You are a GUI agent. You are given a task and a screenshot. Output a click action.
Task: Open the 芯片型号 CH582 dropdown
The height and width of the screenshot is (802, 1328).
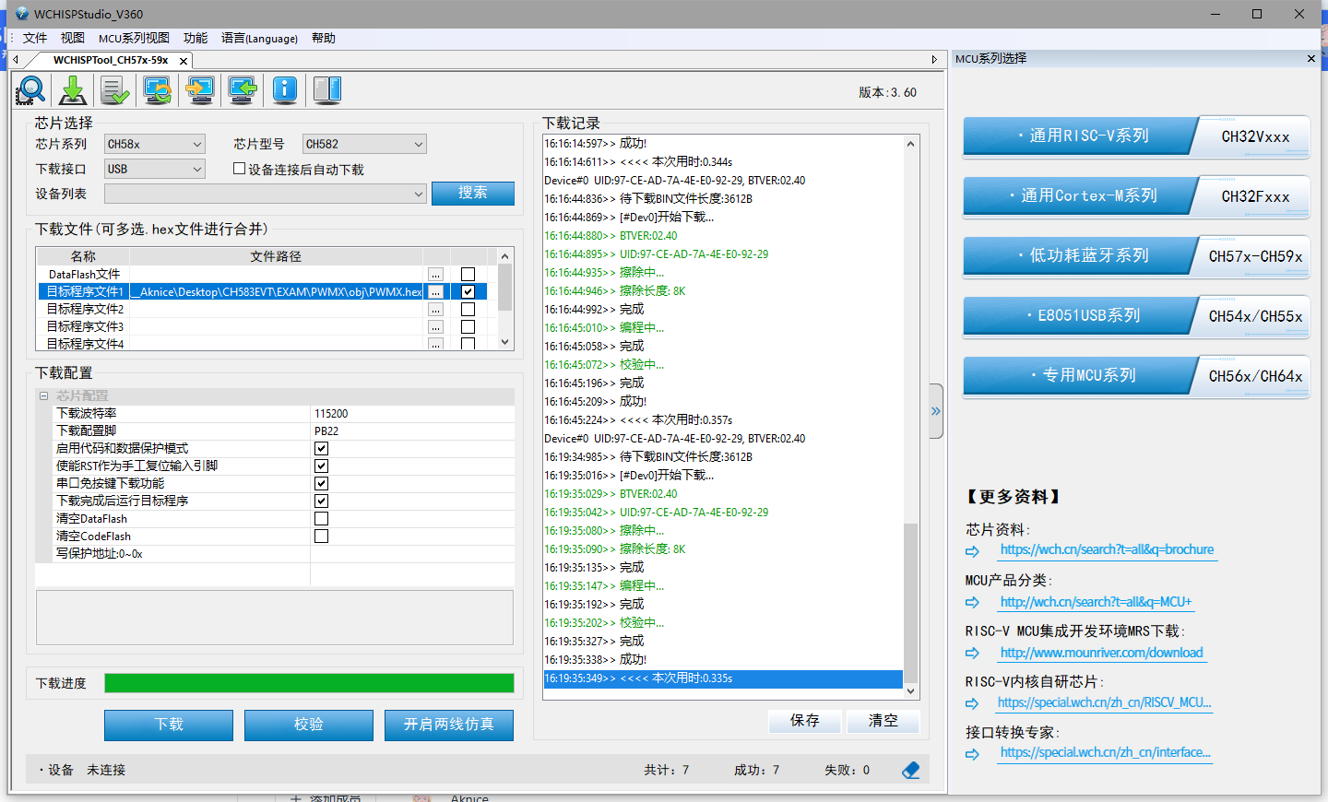[364, 144]
